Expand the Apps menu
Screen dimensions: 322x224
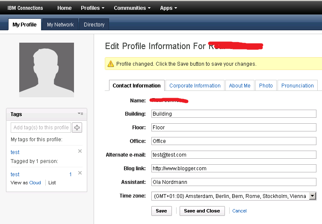click(168, 8)
